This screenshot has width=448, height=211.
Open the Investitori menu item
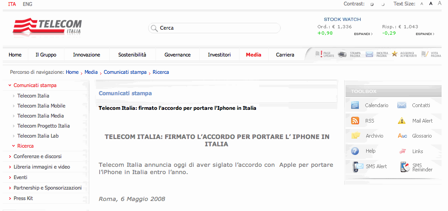coord(219,55)
